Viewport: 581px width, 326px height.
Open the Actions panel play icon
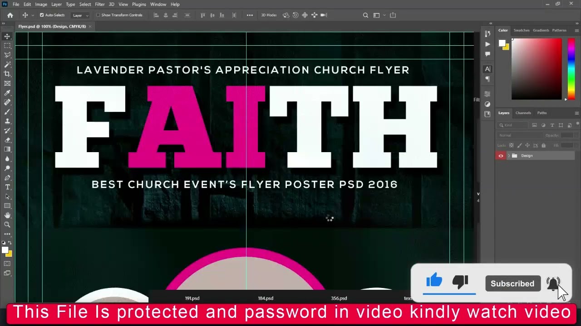coord(487,44)
